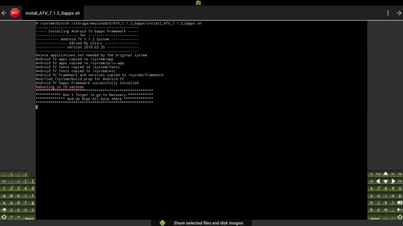Tap the 'p' key

coord(400,195)
